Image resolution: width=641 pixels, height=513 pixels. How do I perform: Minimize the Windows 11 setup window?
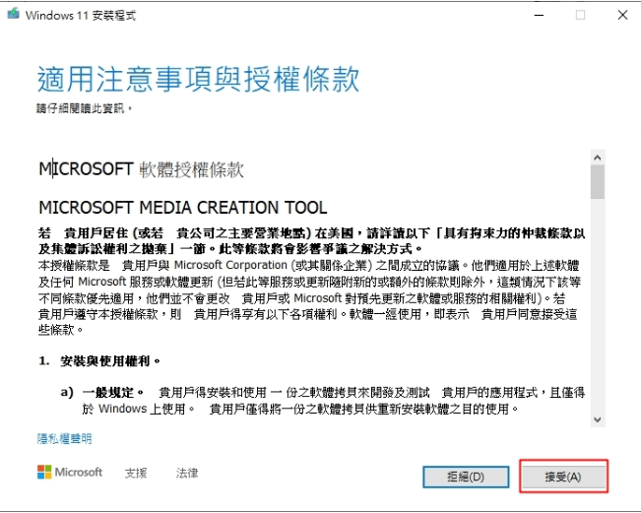tap(540, 15)
